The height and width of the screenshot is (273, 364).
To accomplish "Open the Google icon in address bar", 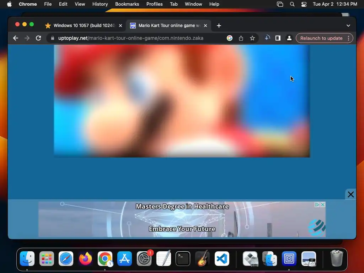I will (x=229, y=38).
